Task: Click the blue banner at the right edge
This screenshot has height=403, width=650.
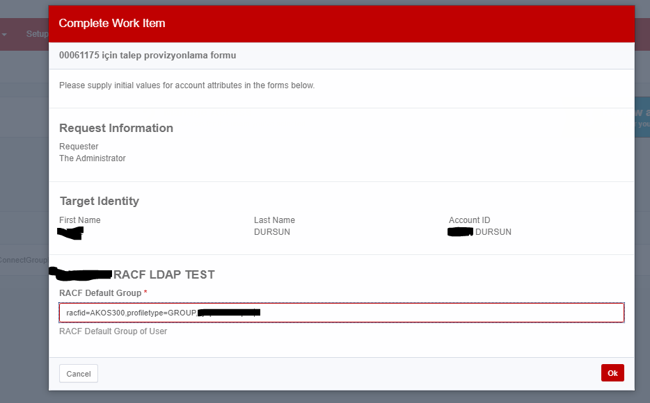Action: click(x=642, y=117)
